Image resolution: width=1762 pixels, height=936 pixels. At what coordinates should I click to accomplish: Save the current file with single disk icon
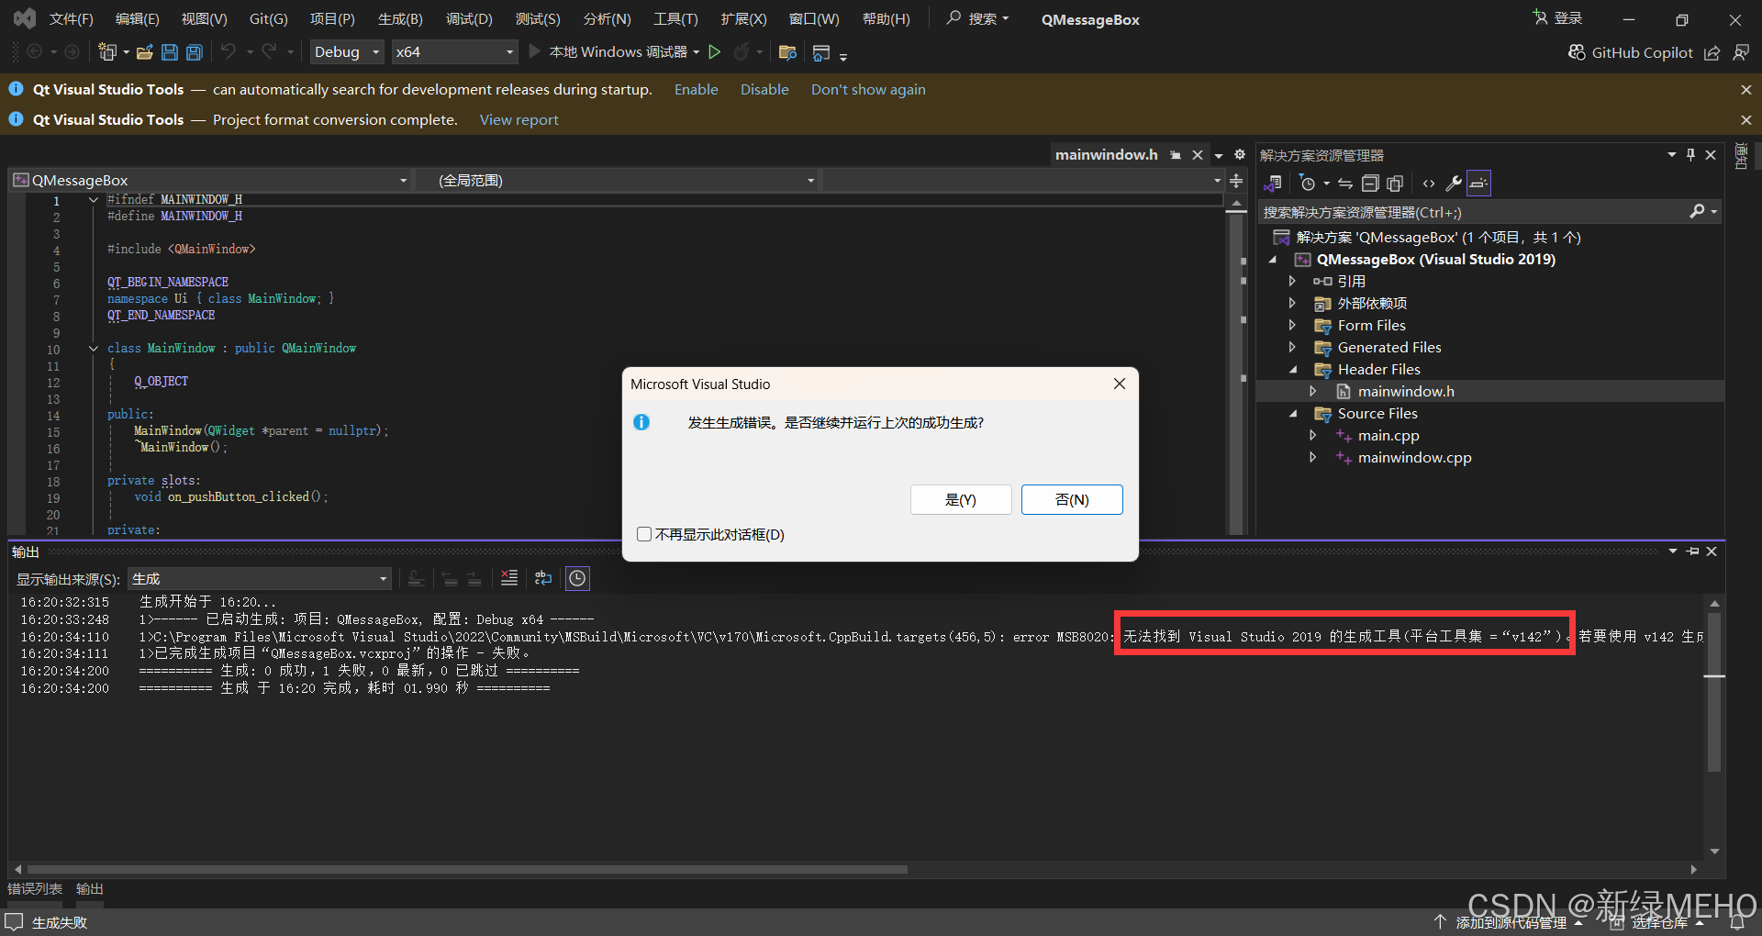[170, 52]
